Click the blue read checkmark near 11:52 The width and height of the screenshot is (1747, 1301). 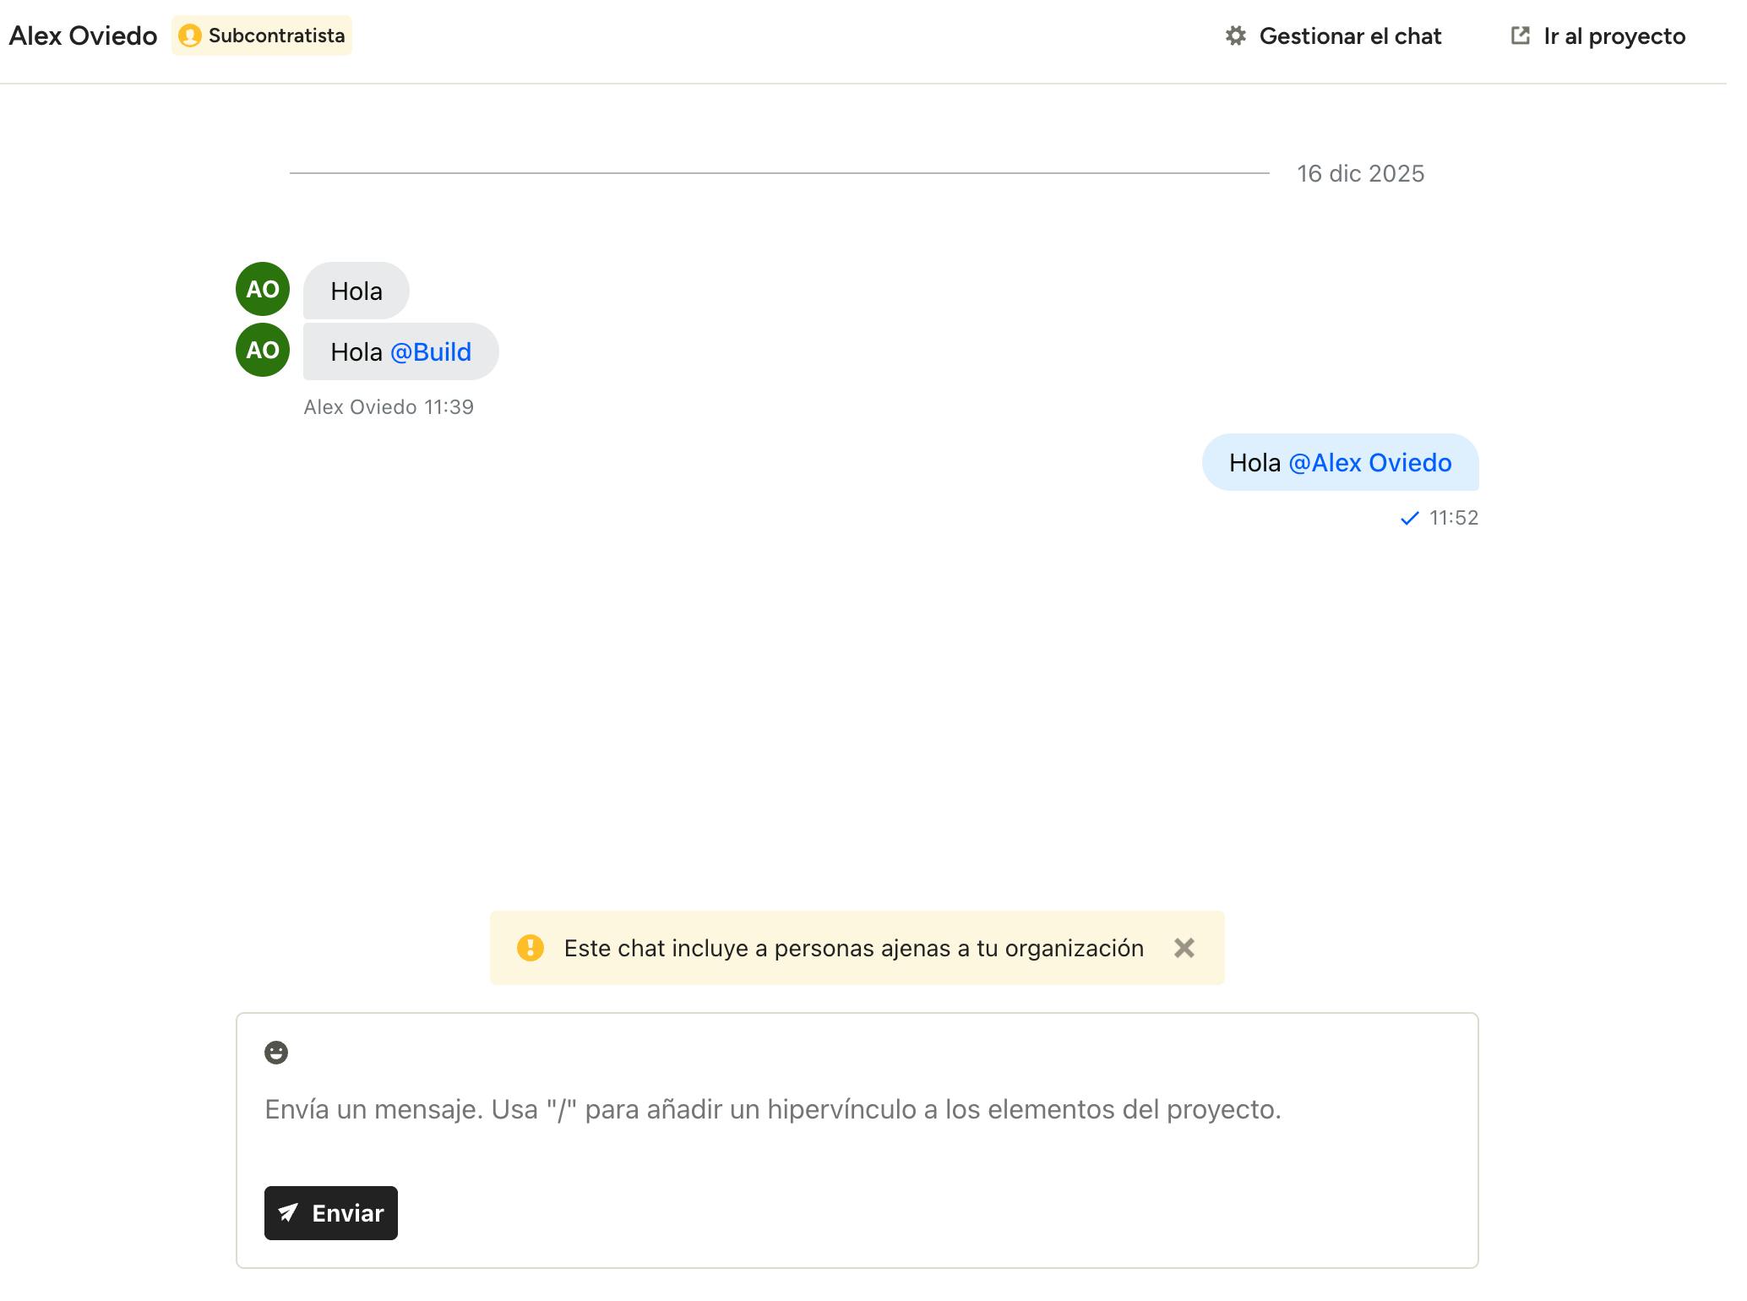[1409, 519]
